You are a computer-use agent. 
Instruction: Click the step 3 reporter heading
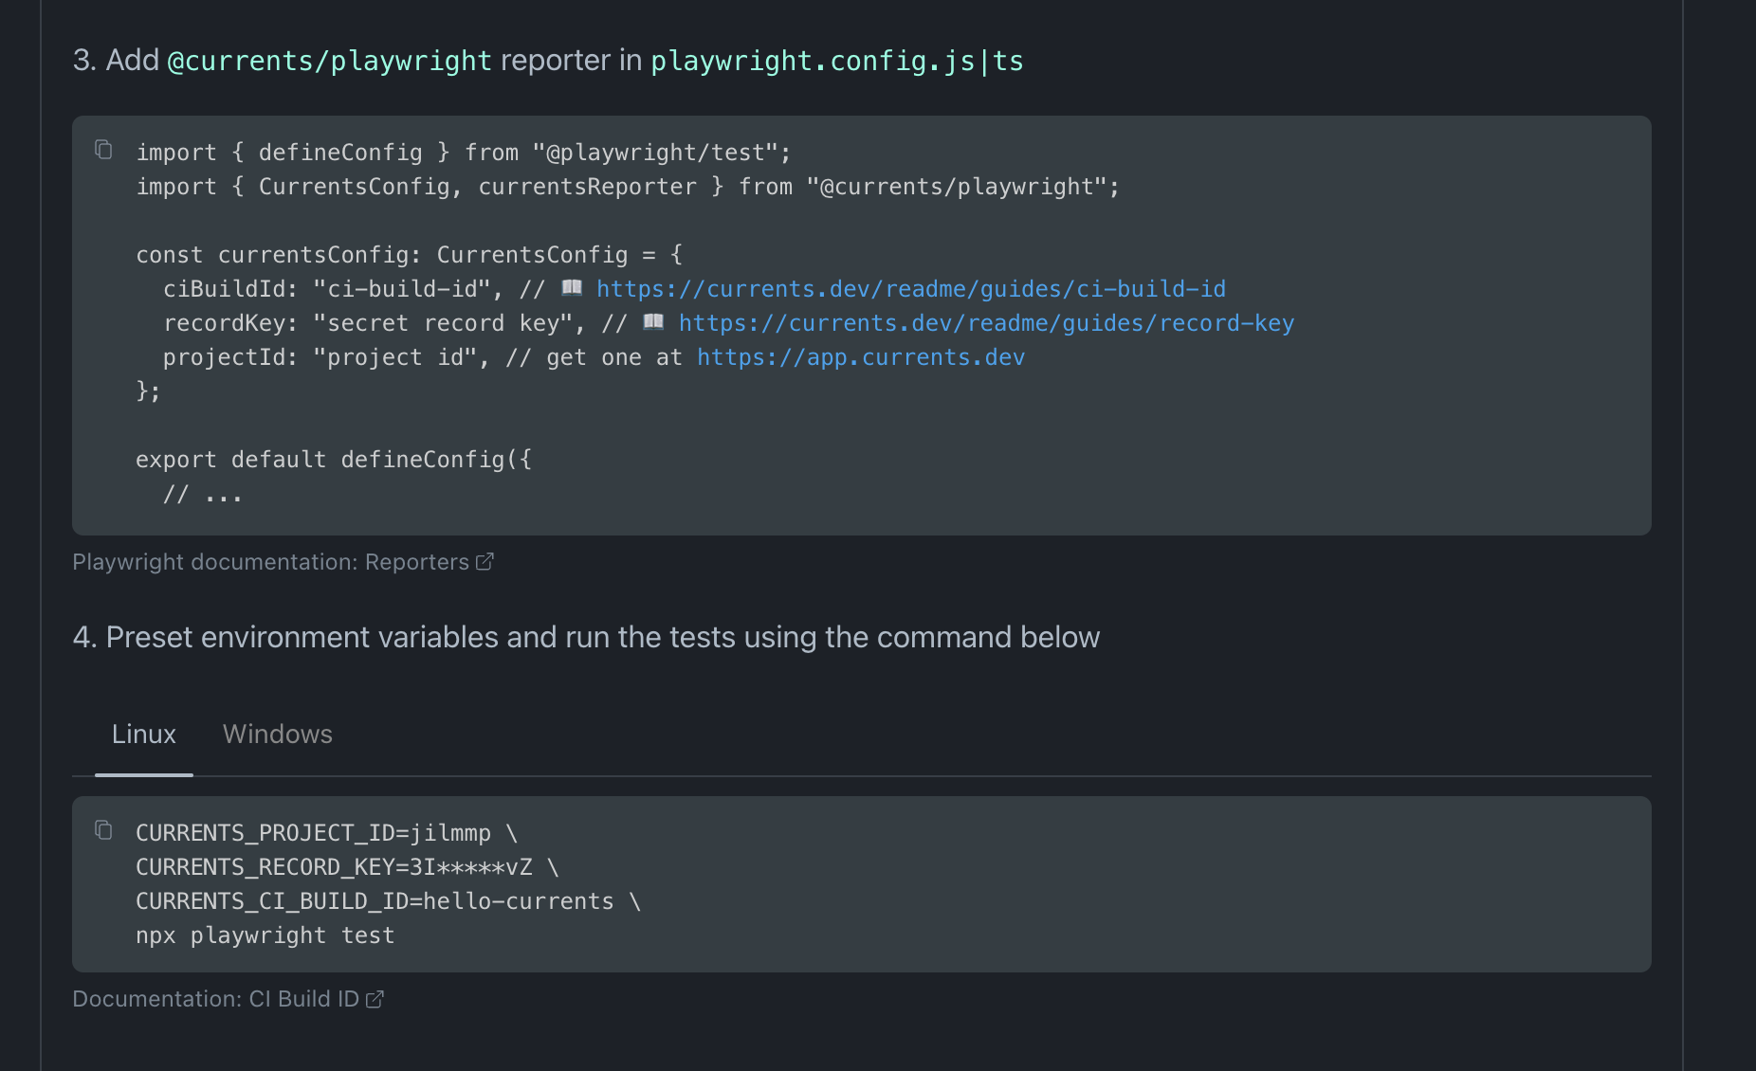tap(547, 60)
